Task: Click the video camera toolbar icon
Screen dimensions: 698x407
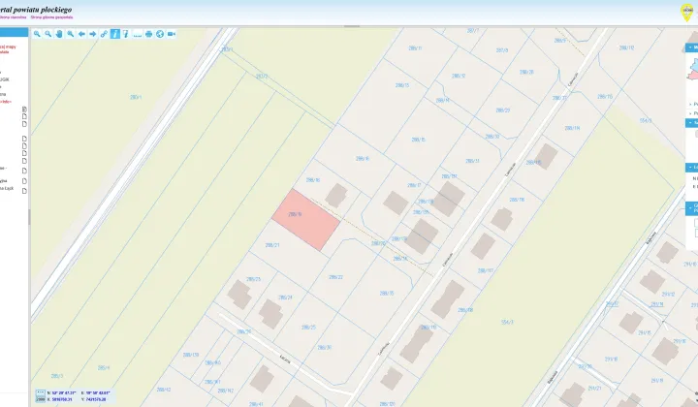Action: [172, 34]
